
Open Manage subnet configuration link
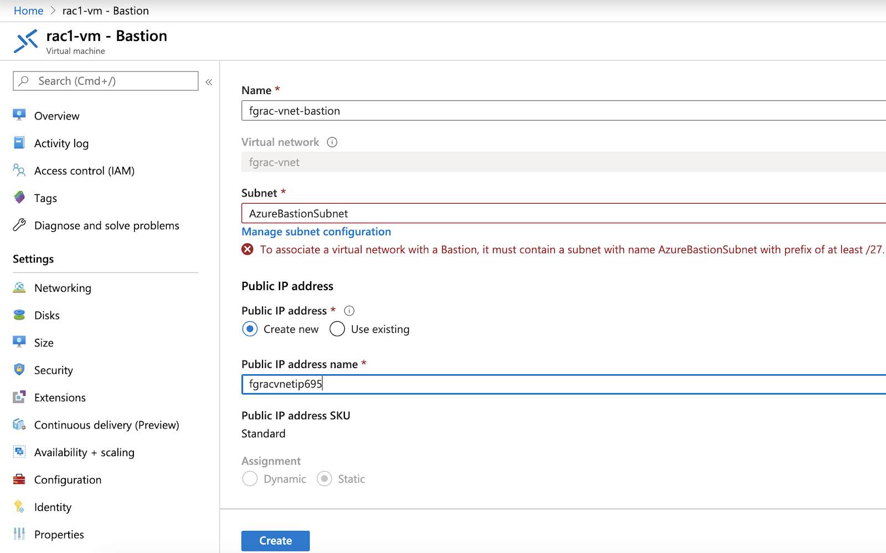pyautogui.click(x=316, y=231)
